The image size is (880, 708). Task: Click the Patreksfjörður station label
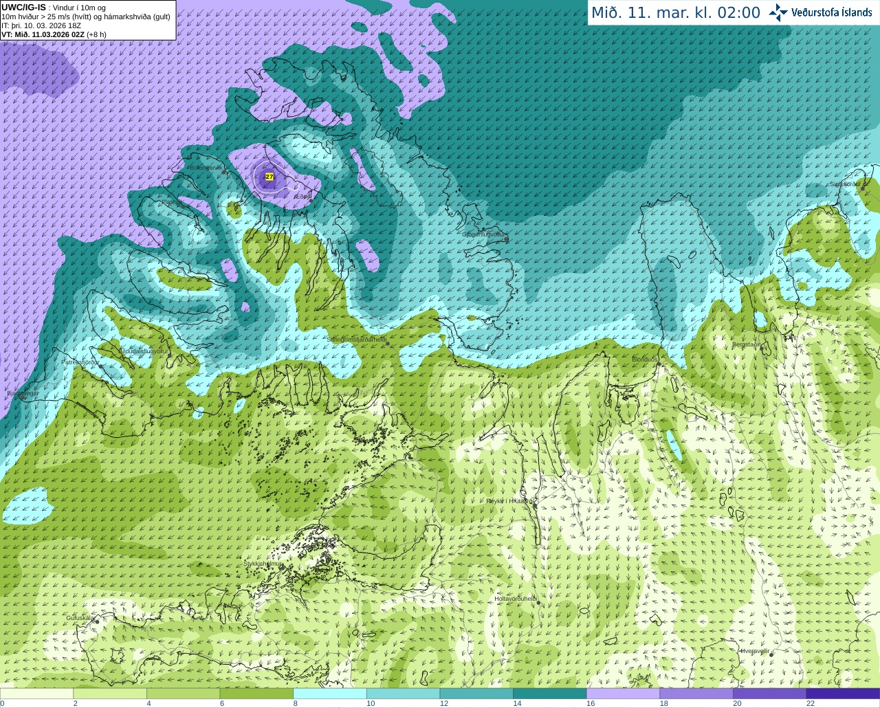(x=80, y=362)
